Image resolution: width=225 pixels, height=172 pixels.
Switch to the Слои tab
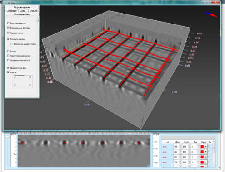pos(23,11)
